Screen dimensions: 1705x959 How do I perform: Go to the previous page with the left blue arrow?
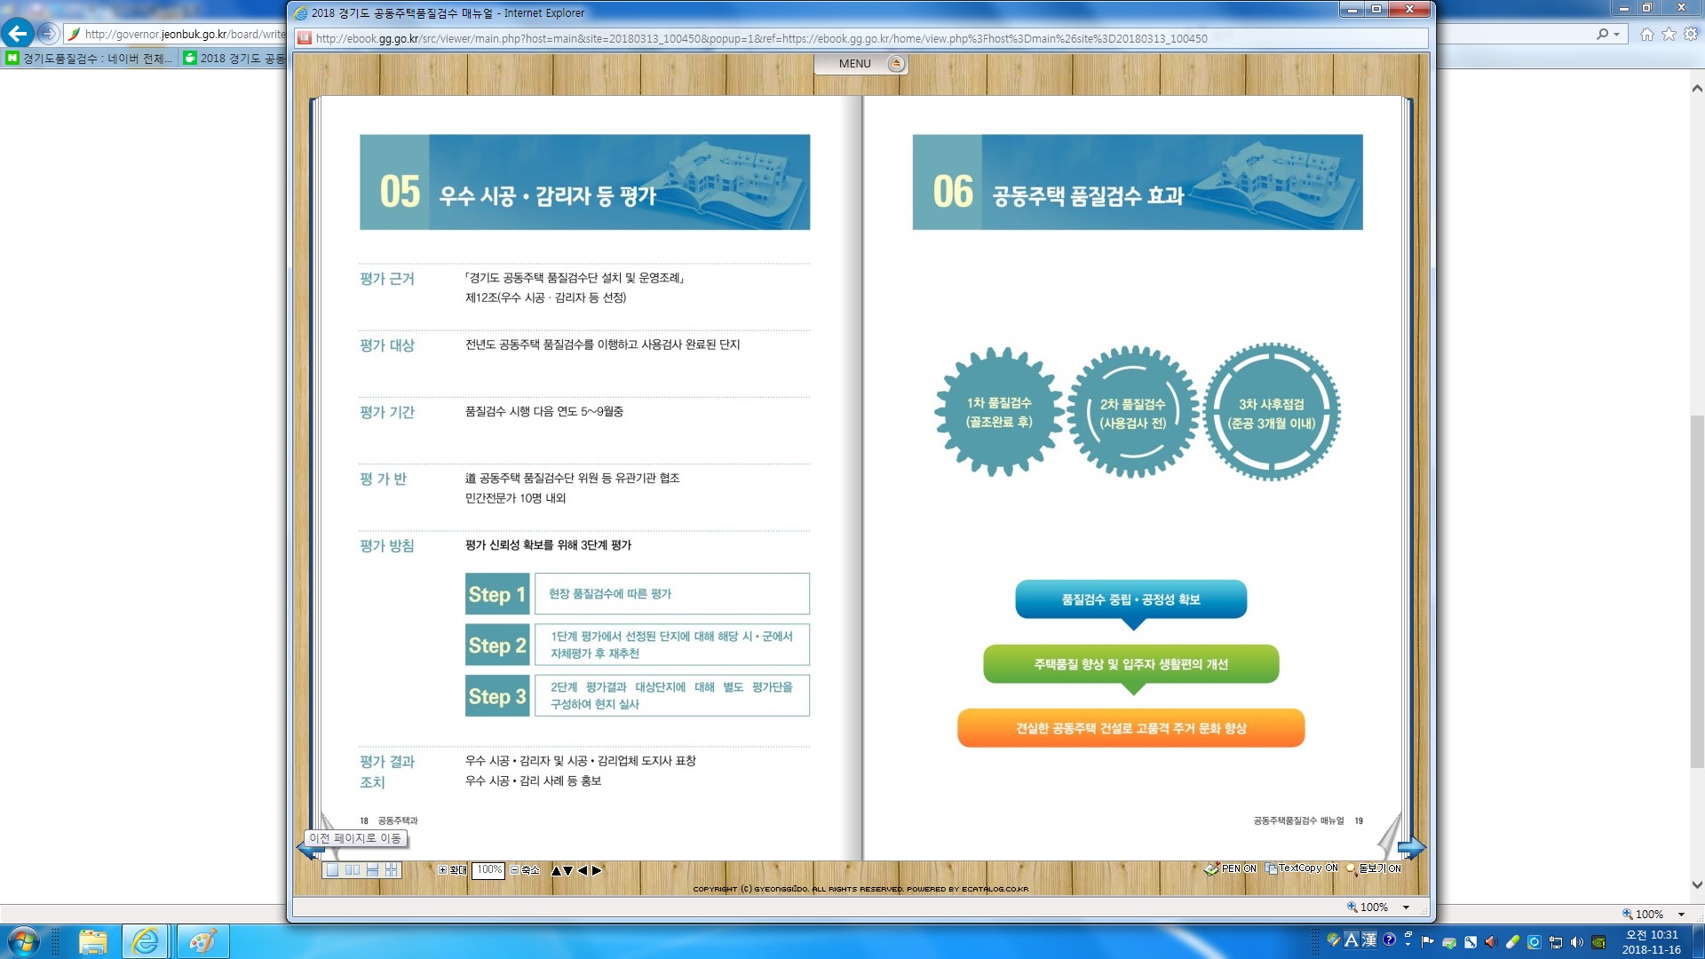click(x=308, y=850)
